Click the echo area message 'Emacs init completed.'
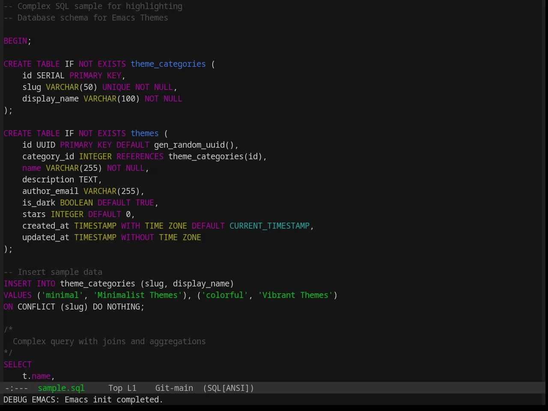548x411 pixels. pyautogui.click(x=113, y=399)
